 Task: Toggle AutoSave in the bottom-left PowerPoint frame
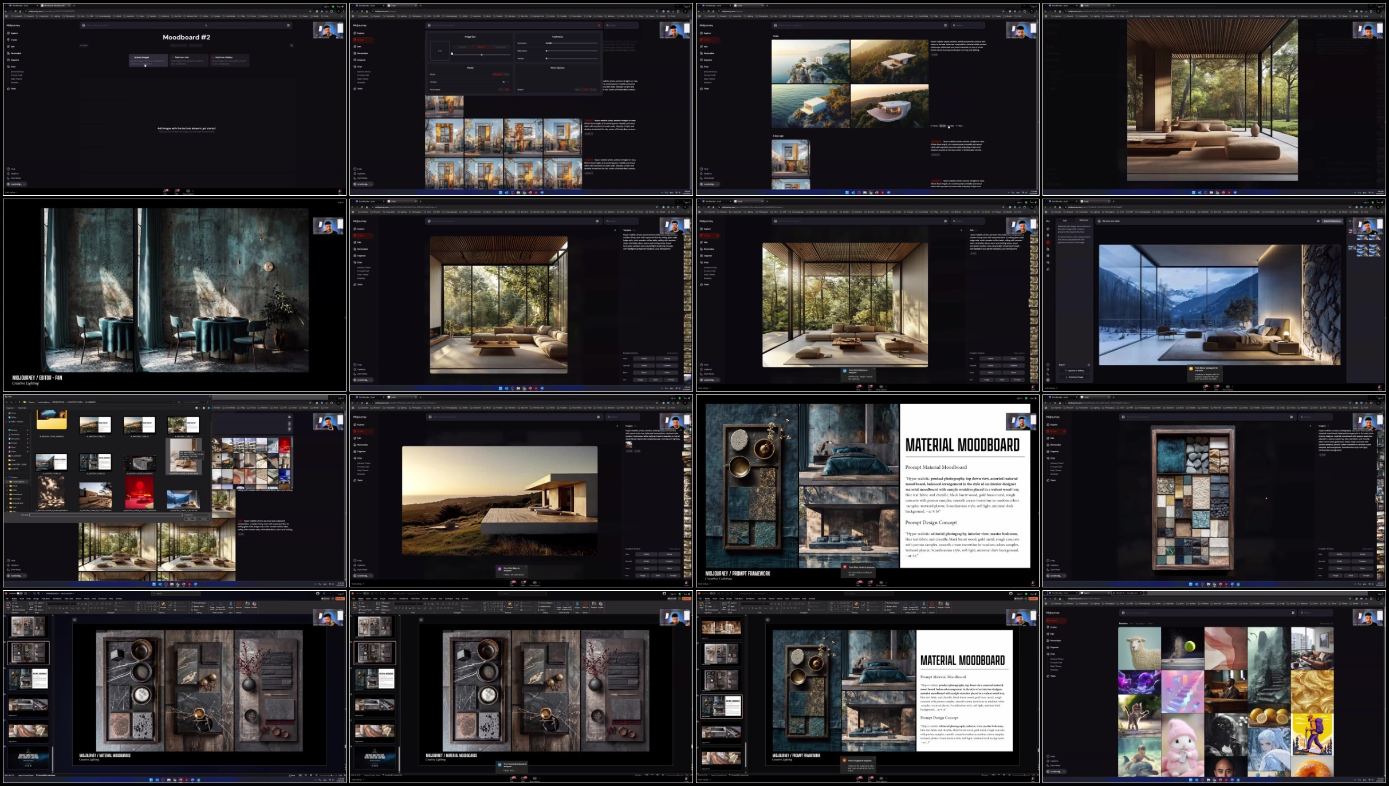pyautogui.click(x=19, y=594)
